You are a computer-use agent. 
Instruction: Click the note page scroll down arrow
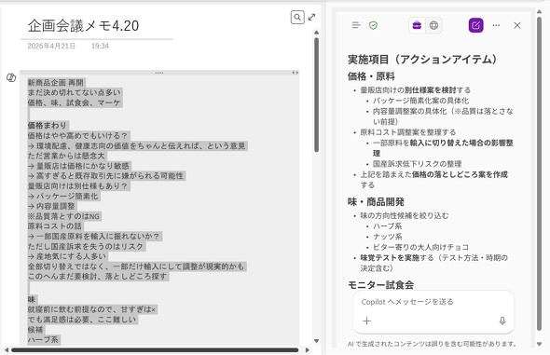316,341
